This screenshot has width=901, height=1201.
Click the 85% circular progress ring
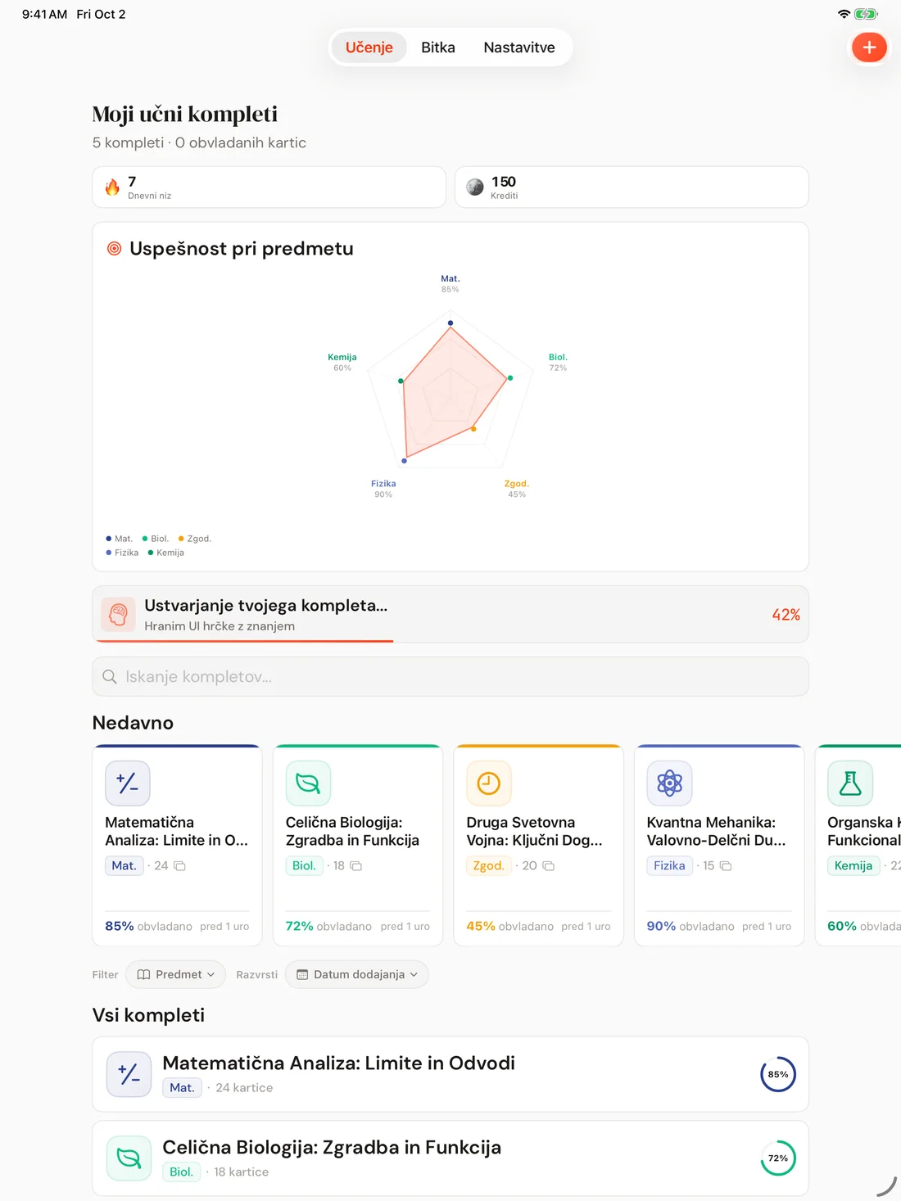[778, 1074]
